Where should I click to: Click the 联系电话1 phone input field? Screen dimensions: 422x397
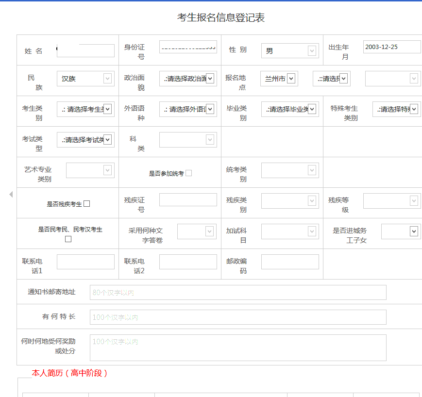click(85, 262)
